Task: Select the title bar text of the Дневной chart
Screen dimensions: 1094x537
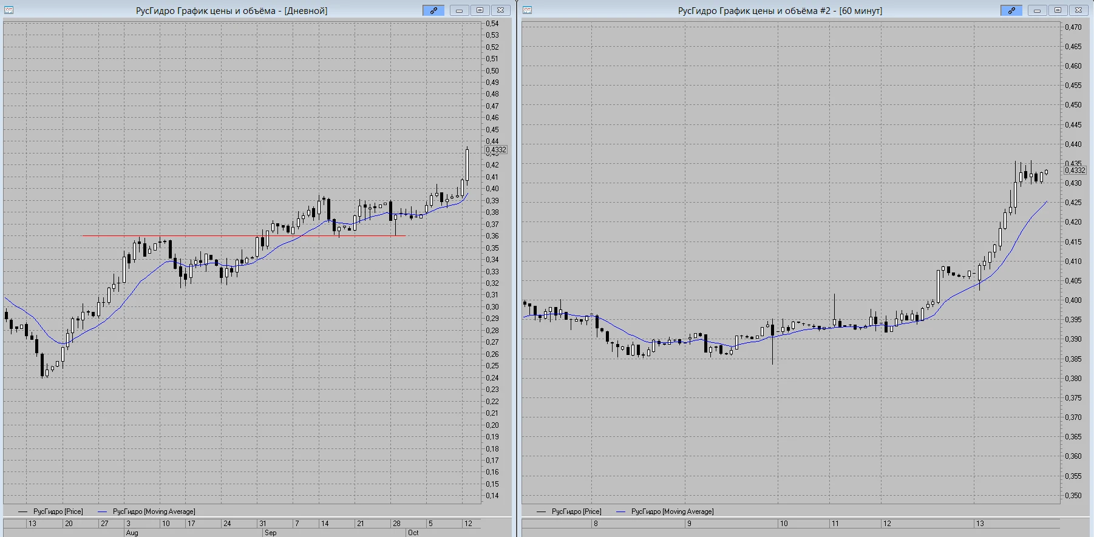Action: tap(231, 11)
